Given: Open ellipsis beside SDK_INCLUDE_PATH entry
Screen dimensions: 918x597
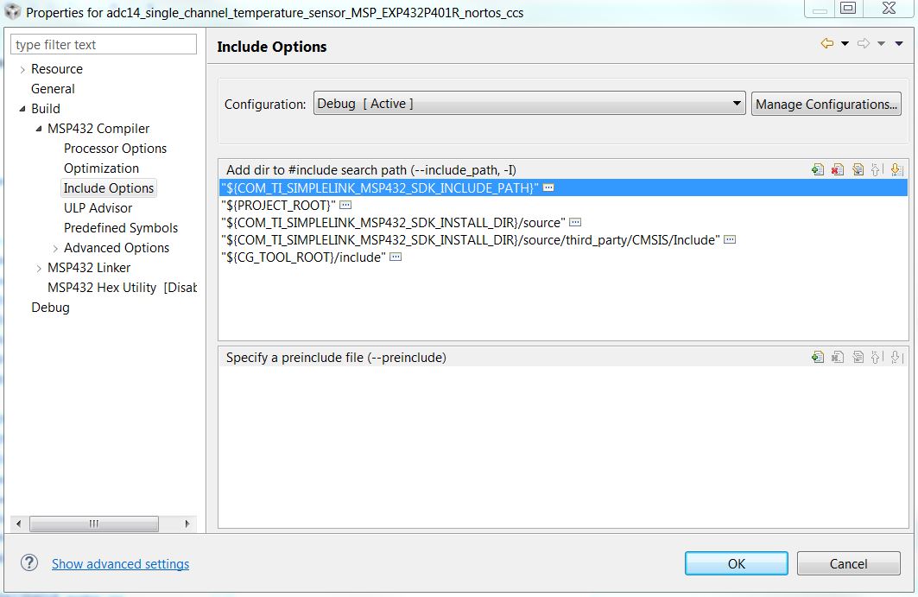Looking at the screenshot, I should pyautogui.click(x=548, y=187).
